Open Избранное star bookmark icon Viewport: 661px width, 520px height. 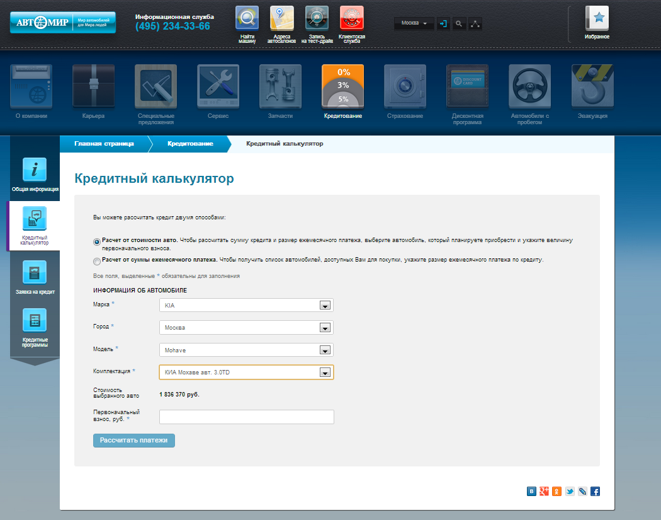(597, 18)
